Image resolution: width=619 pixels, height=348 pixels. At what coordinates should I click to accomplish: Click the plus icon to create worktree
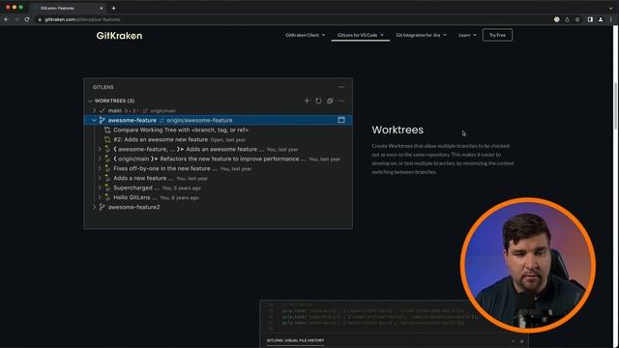[307, 101]
